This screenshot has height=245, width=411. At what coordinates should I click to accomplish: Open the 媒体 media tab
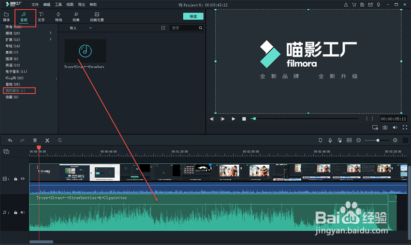pyautogui.click(x=6, y=17)
